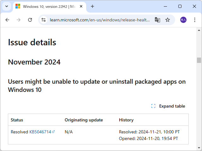202x151 pixels.
Task: Click the scrollbar up arrow
Action: click(x=199, y=30)
